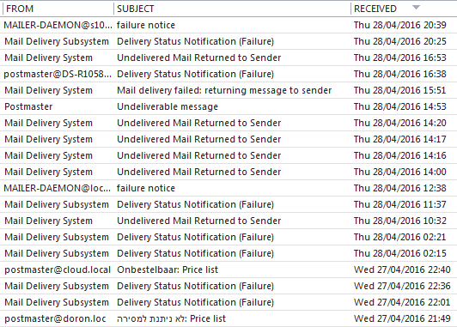Open Delivery Status Notification received at 02:15

(228, 253)
